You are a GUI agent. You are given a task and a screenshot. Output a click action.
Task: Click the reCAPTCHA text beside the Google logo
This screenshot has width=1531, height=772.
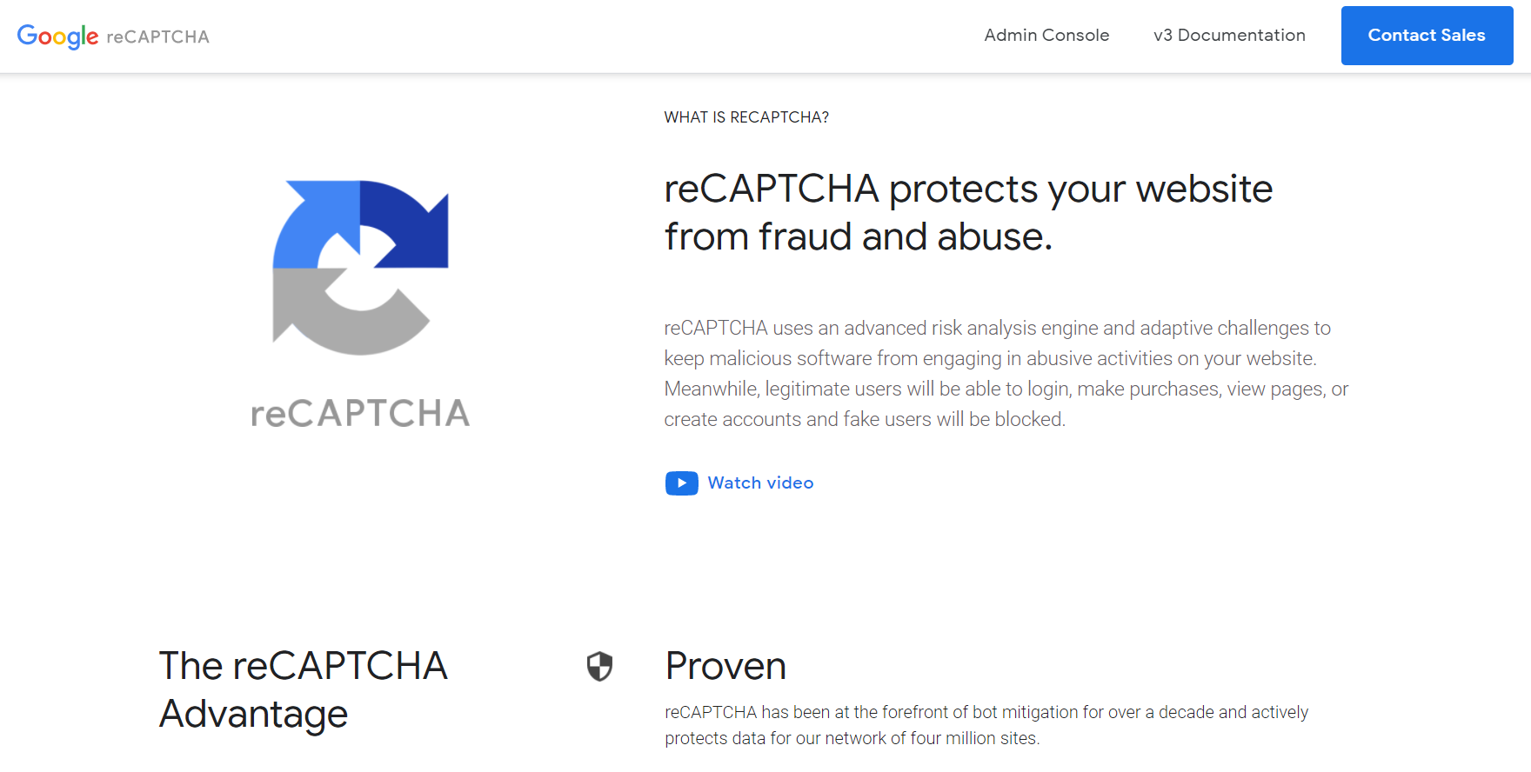pos(157,37)
